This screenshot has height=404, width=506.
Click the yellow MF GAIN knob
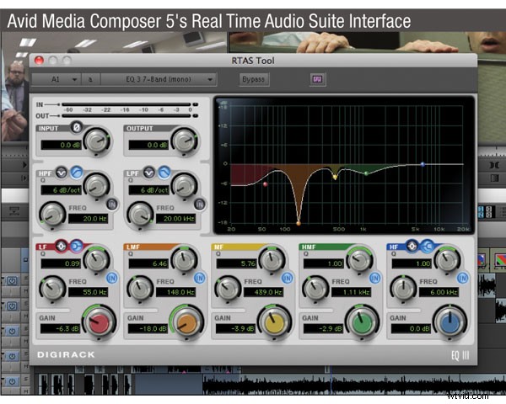[275, 322]
